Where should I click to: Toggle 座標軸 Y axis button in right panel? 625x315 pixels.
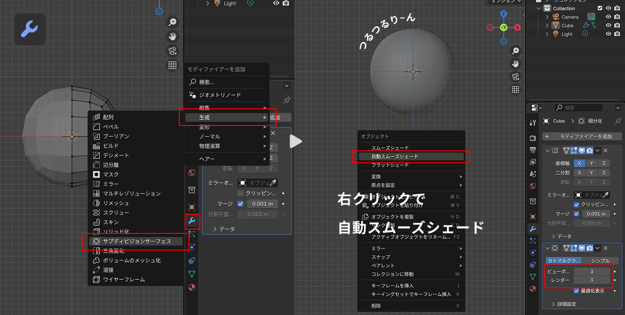(591, 163)
